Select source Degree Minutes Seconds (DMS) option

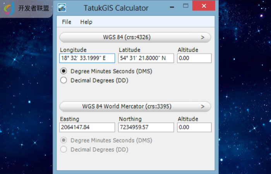(x=64, y=71)
